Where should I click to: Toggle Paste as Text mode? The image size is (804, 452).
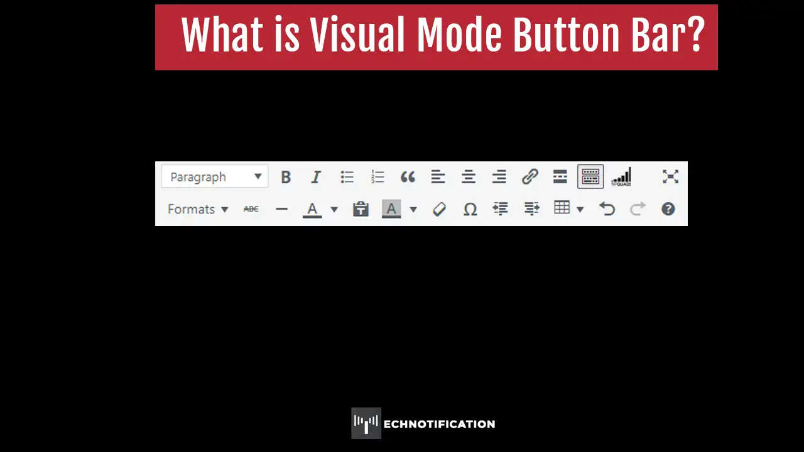click(x=361, y=209)
